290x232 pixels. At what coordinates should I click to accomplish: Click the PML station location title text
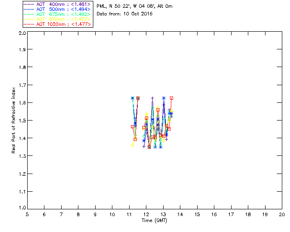pyautogui.click(x=135, y=6)
